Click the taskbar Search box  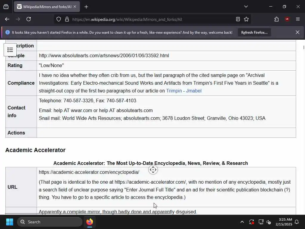[x=50, y=222]
